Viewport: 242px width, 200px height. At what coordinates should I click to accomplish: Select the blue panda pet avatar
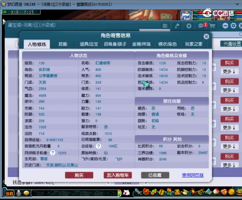coord(186,15)
